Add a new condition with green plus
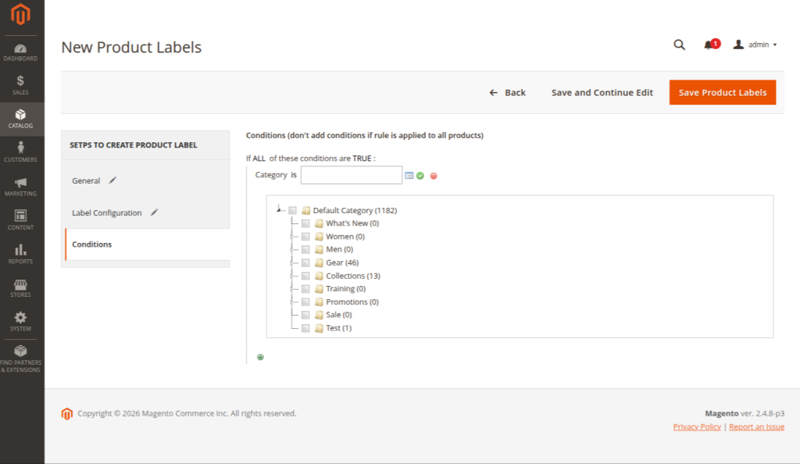 pos(260,357)
